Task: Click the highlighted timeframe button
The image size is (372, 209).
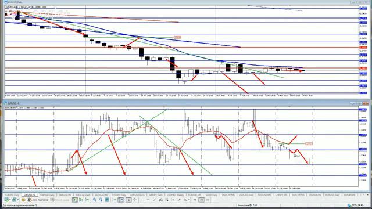Action: point(201,200)
